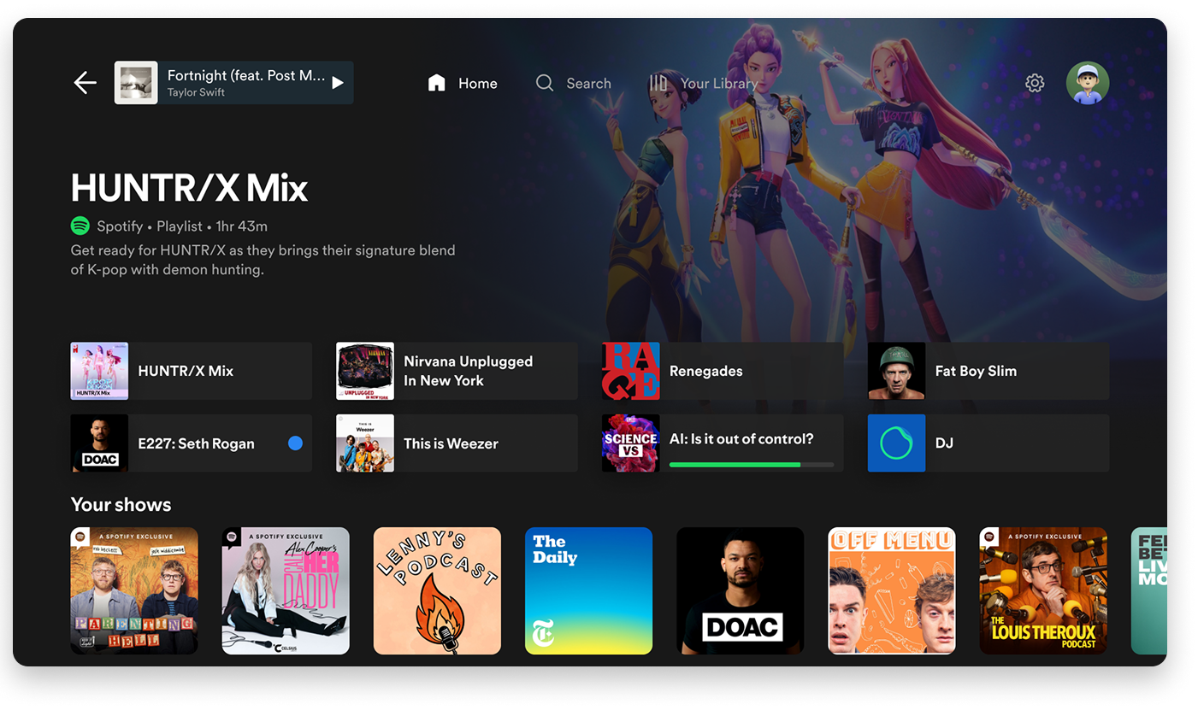Click the Your Library shelf icon
The height and width of the screenshot is (710, 1198).
[658, 83]
